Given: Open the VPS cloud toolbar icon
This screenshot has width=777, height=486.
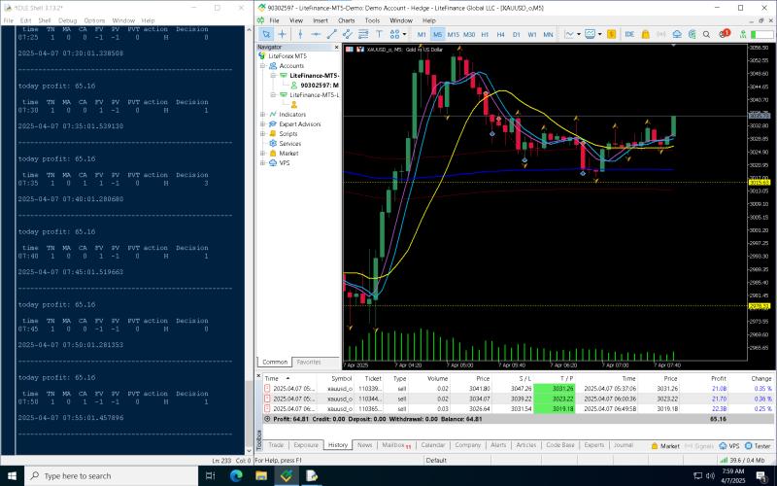Looking at the screenshot, I should [x=677, y=34].
